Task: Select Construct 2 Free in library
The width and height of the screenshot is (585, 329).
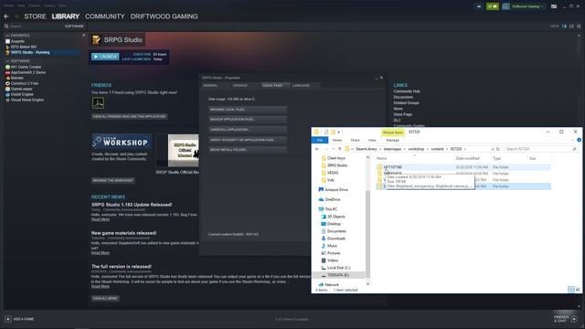Action: pyautogui.click(x=25, y=83)
